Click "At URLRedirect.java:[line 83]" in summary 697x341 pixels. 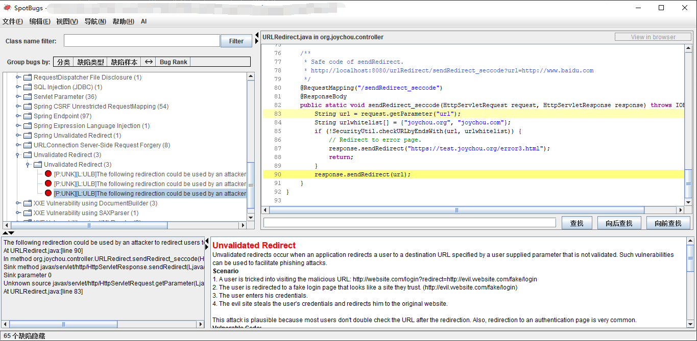pyautogui.click(x=43, y=292)
